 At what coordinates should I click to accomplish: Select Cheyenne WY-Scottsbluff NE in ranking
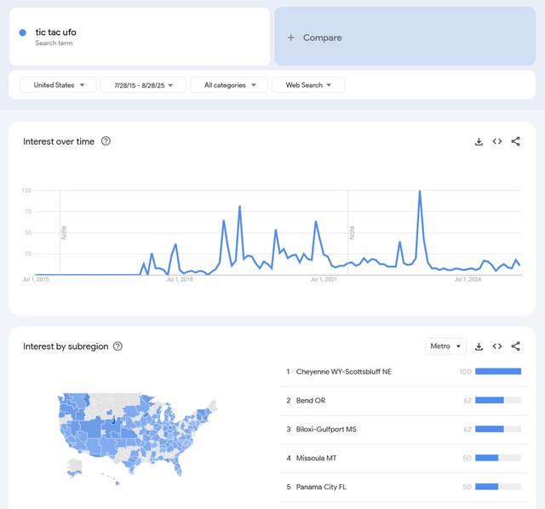click(x=404, y=372)
